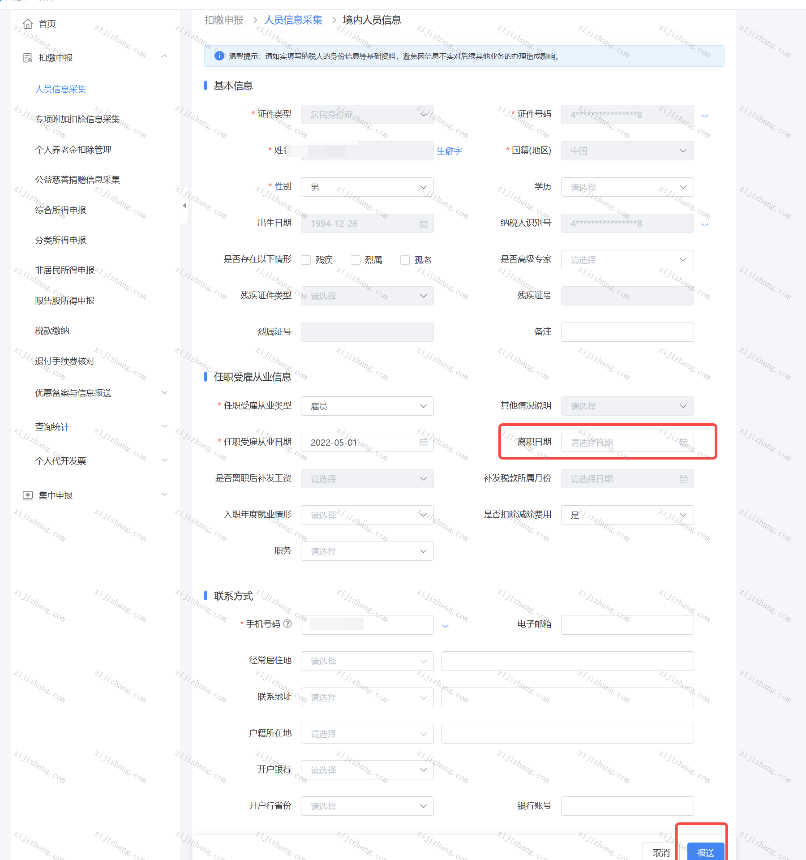This screenshot has width=806, height=860.
Task: Click the 手机号码 input field
Action: [367, 625]
